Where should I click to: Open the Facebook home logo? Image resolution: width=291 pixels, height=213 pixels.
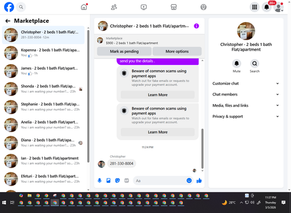point(9,7)
